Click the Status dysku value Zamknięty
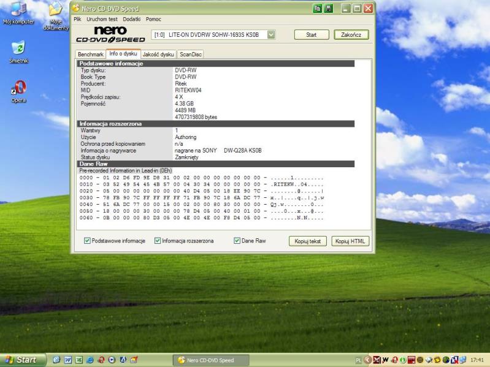This screenshot has width=490, height=367. (x=186, y=157)
